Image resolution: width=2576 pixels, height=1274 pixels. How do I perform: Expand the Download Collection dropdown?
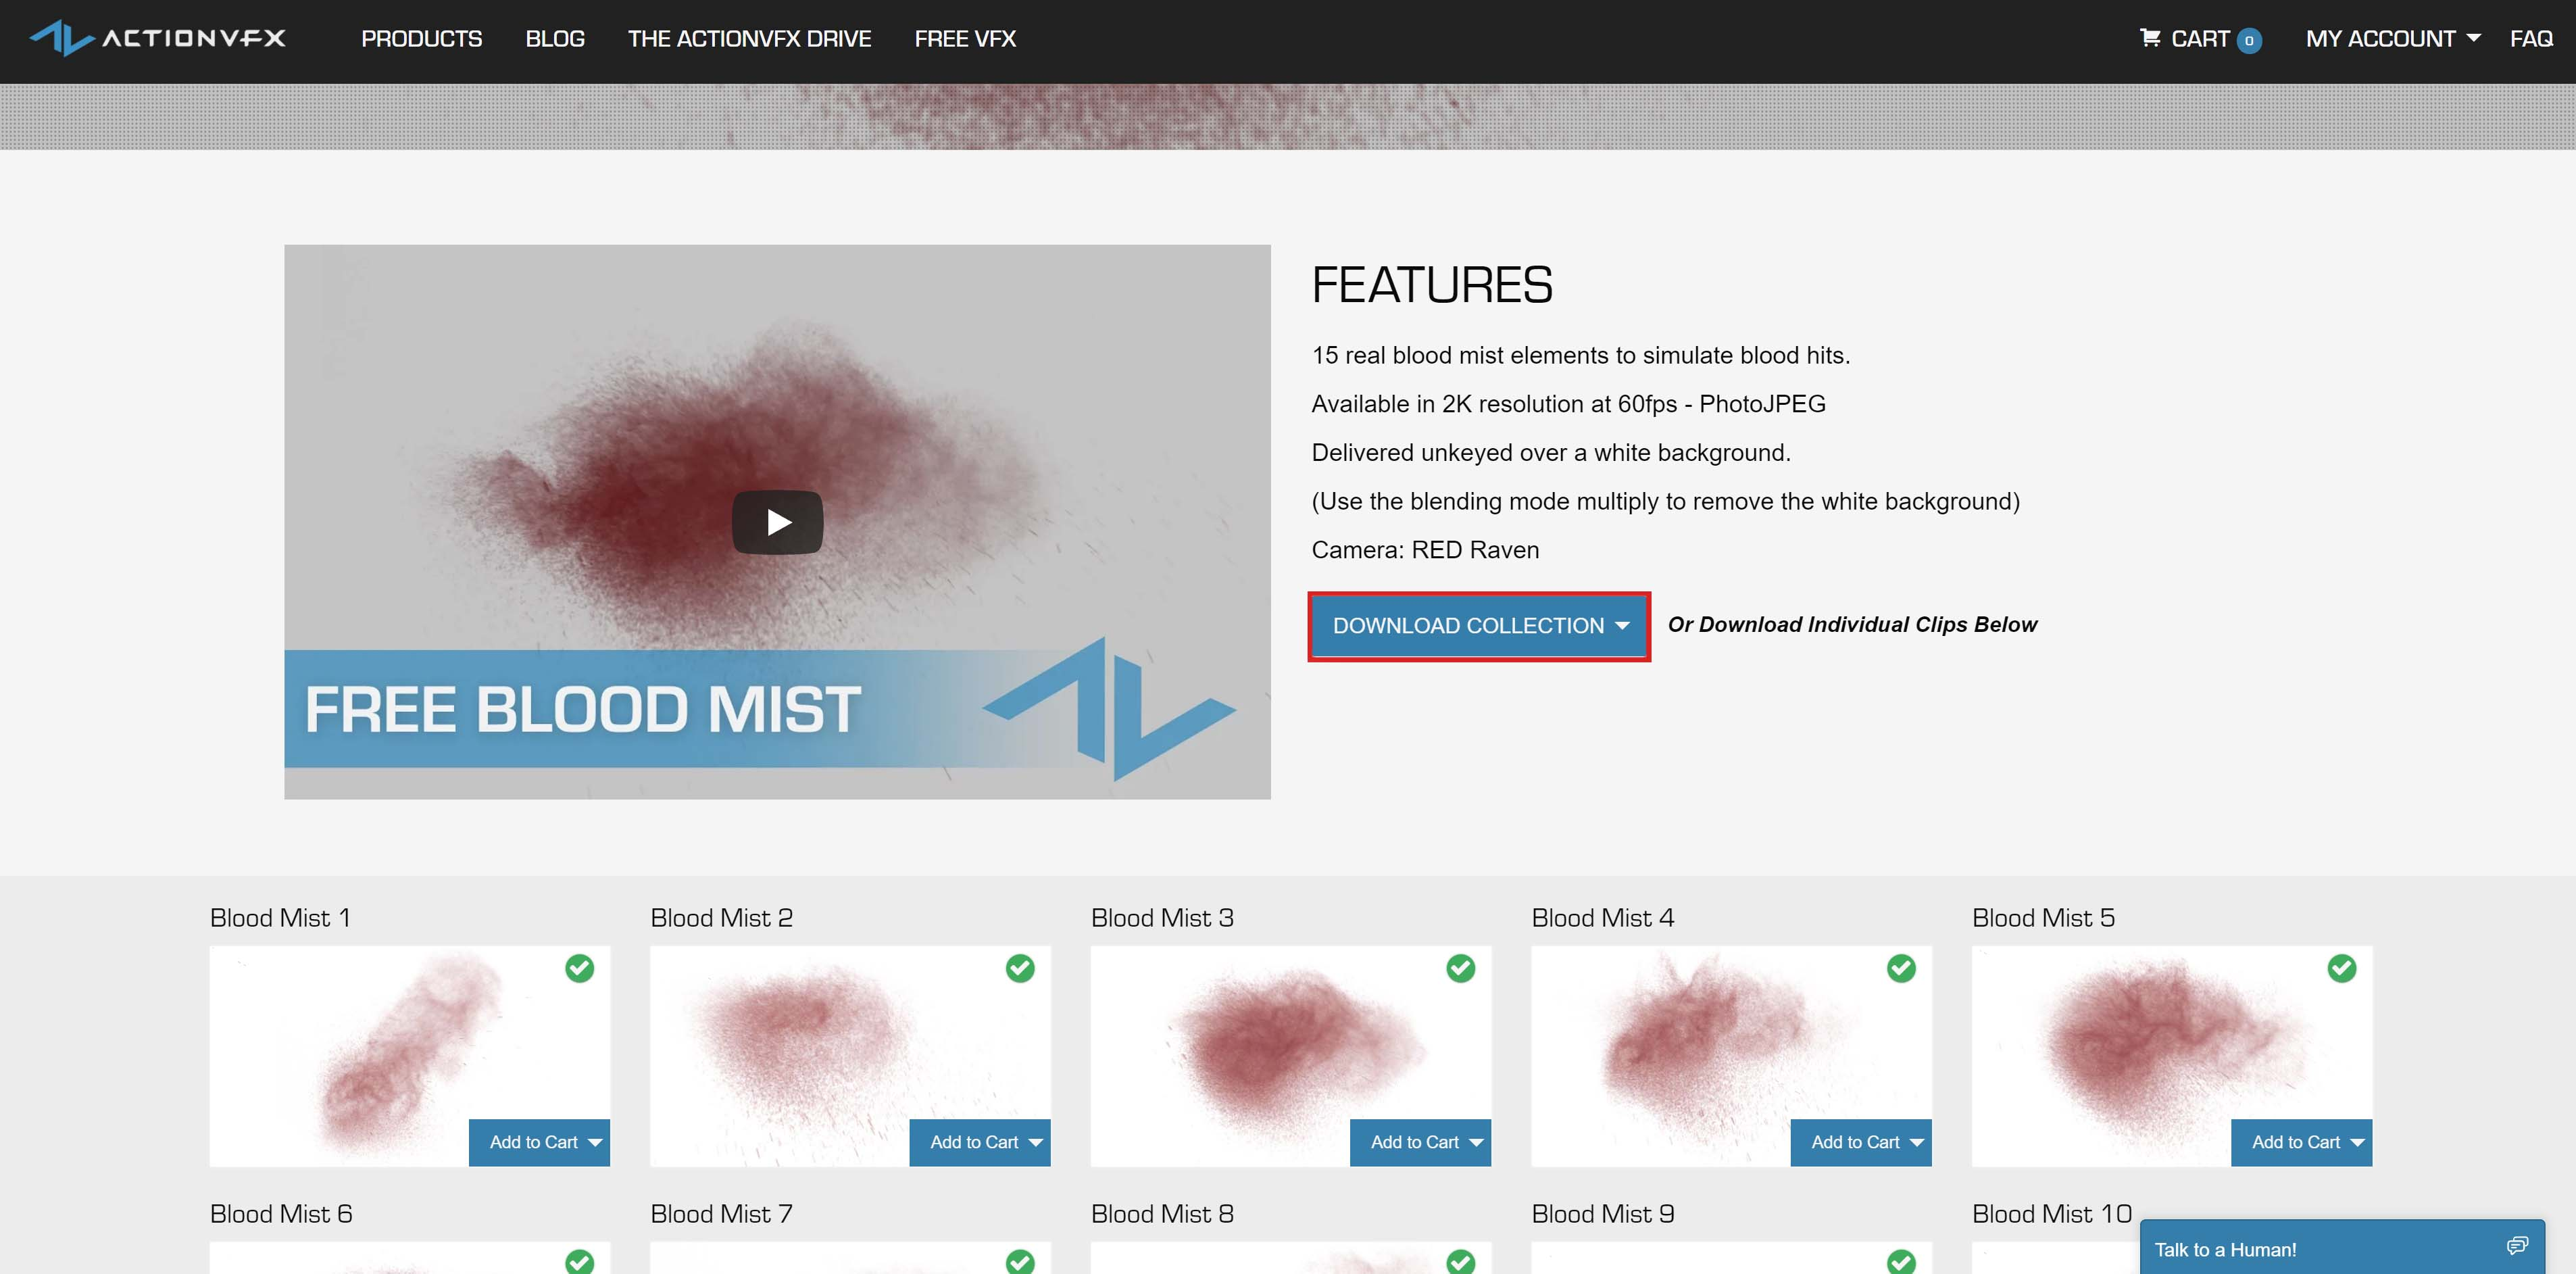[x=1479, y=626]
